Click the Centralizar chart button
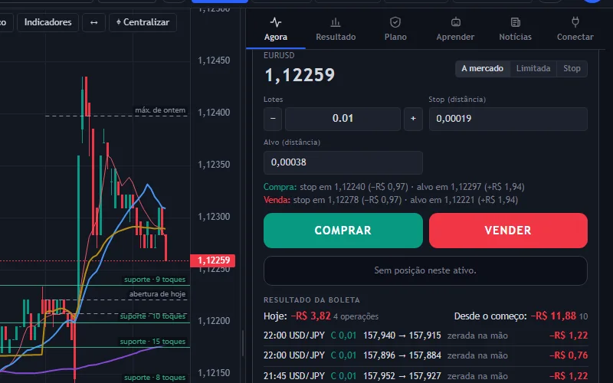Screen dimensions: 613x383 coord(143,22)
